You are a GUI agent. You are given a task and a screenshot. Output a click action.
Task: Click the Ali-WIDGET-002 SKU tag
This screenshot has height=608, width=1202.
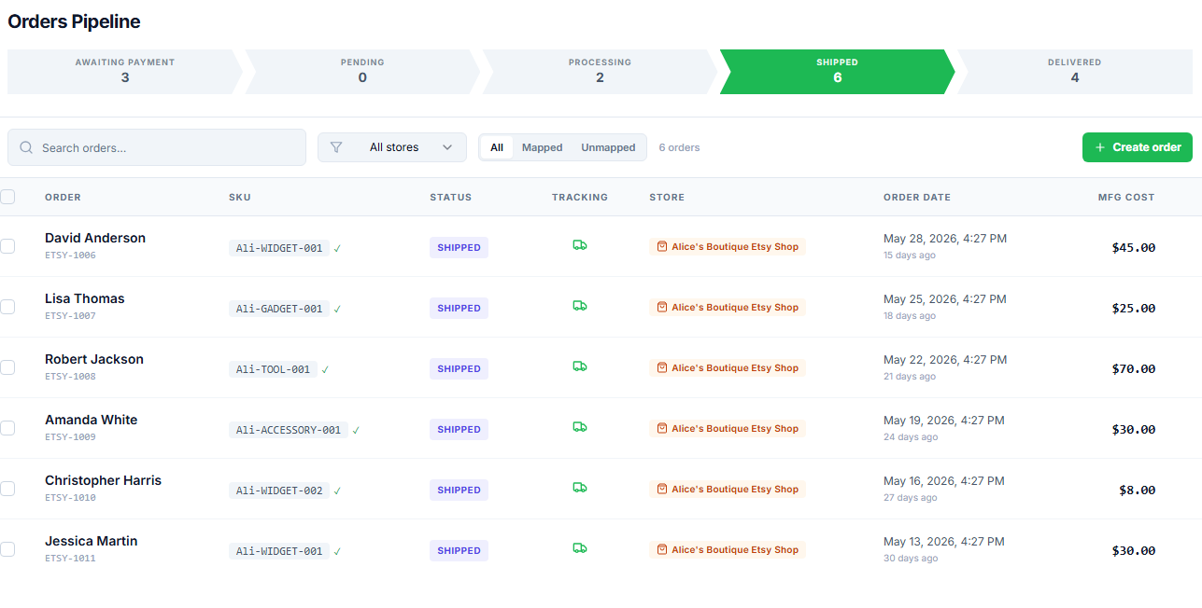279,491
